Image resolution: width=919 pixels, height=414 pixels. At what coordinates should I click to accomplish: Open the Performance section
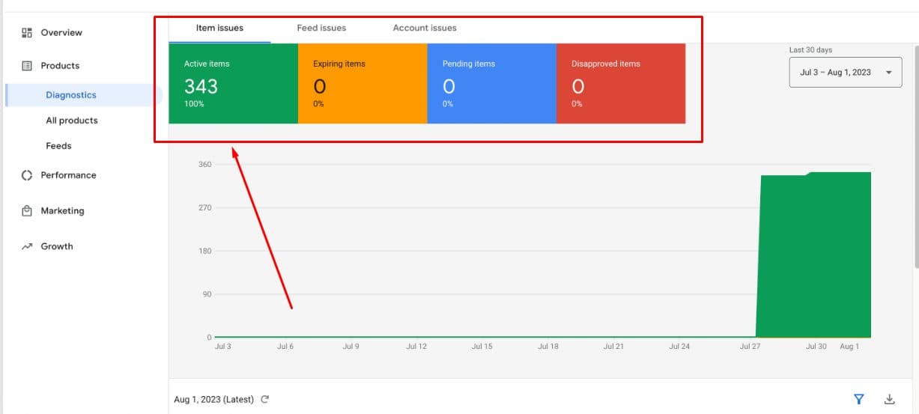(68, 175)
